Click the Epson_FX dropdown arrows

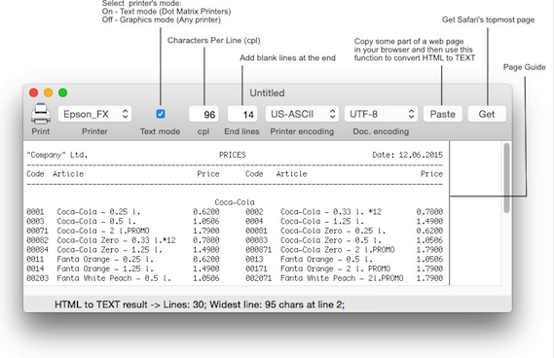[125, 114]
